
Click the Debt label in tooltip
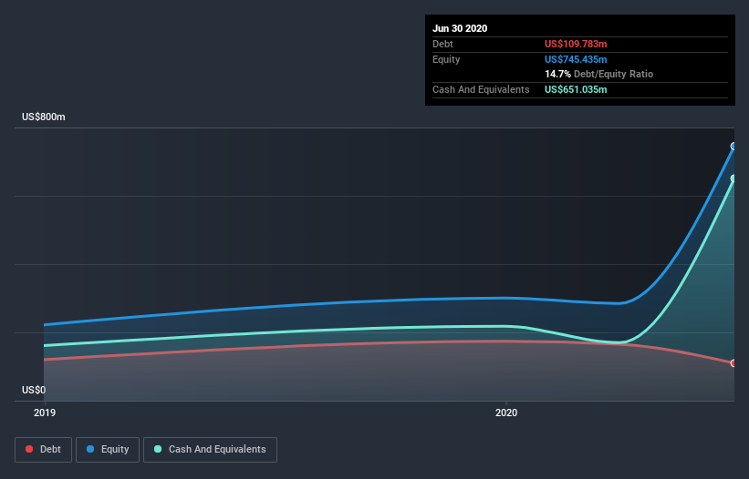442,44
